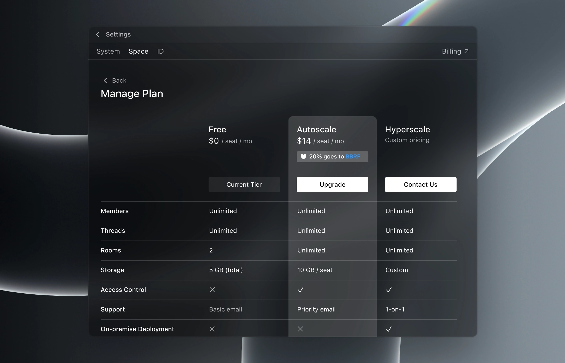
Task: Click the Storage row label
Action: (x=112, y=270)
